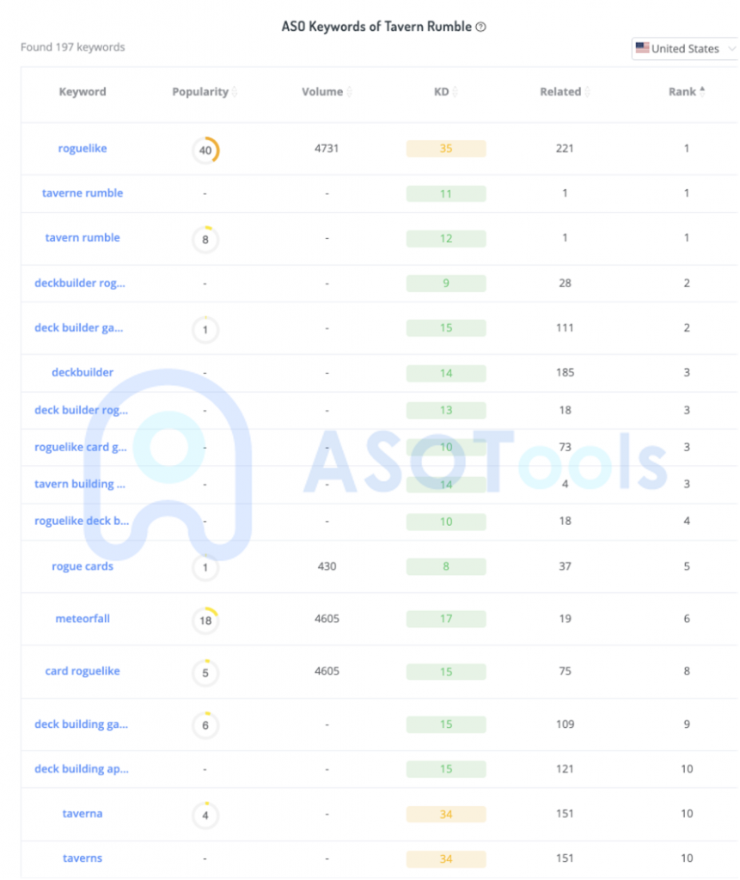Sort by Volume column arrows
740x880 pixels.
(x=349, y=93)
